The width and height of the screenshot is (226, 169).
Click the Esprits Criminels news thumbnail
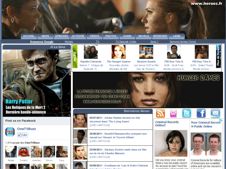pyautogui.click(x=91, y=52)
